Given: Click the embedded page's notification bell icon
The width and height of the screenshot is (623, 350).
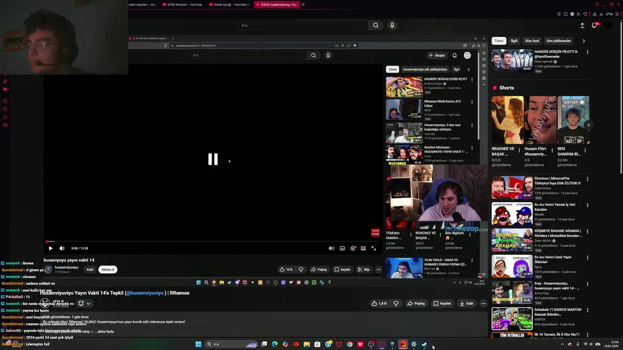Looking at the screenshot, I should click(455, 55).
